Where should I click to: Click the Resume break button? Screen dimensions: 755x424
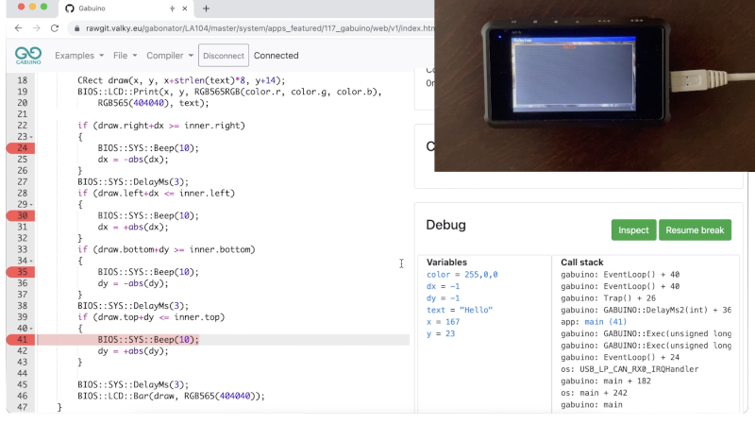695,230
